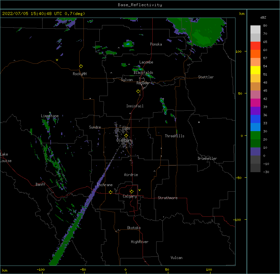Viewport: 280px width, 274px height.
Task: Click the Sylvan label
Action: click(x=127, y=80)
